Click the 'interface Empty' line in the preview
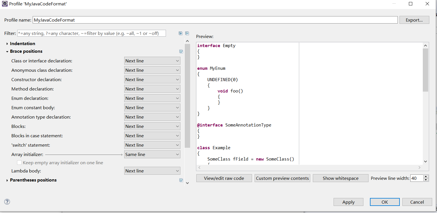This screenshot has width=437, height=213. tap(216, 45)
